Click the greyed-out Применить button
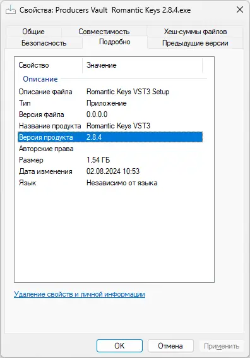Image resolution: width=250 pixels, height=358 pixels. pyautogui.click(x=222, y=346)
